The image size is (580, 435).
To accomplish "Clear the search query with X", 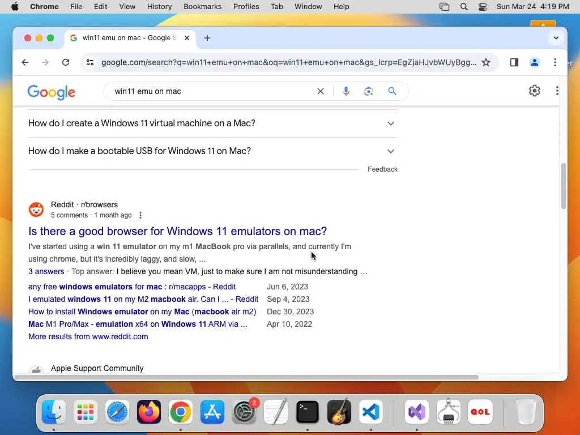I will click(321, 91).
